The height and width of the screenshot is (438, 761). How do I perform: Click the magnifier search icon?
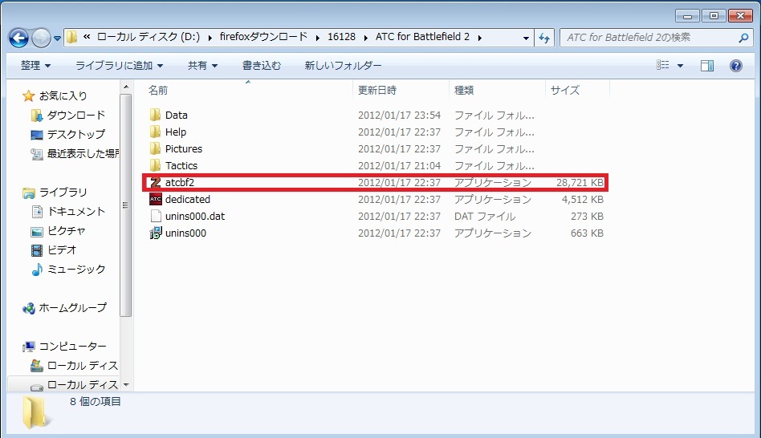(743, 38)
